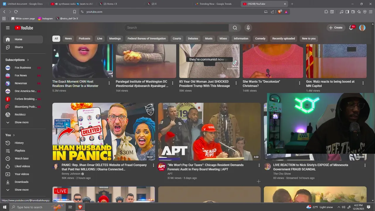Click into the YouTube search field
This screenshot has height=211, width=375.
coord(177,28)
